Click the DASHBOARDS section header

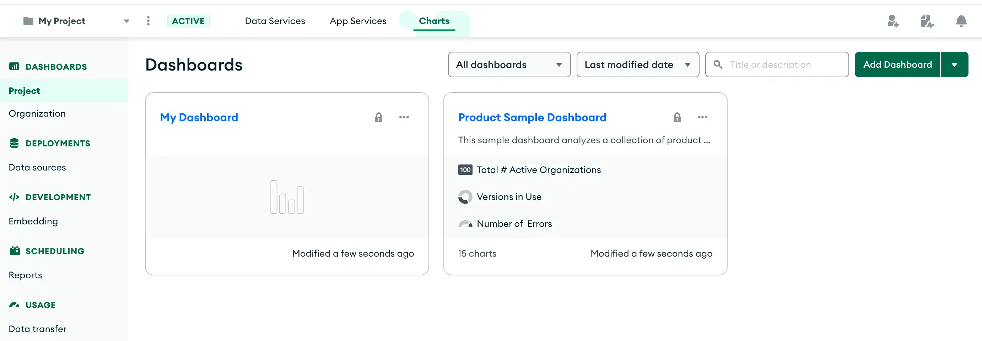[56, 67]
